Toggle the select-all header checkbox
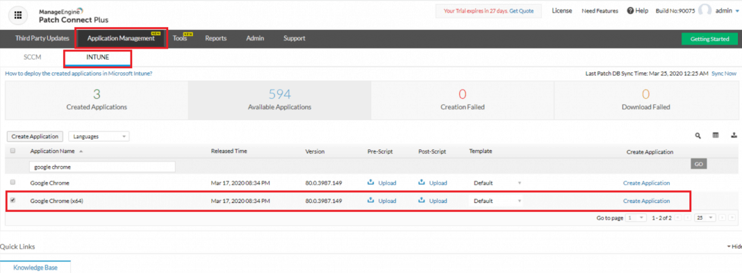The width and height of the screenshot is (742, 273). [x=13, y=151]
